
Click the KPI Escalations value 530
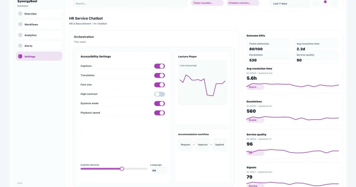point(253,60)
